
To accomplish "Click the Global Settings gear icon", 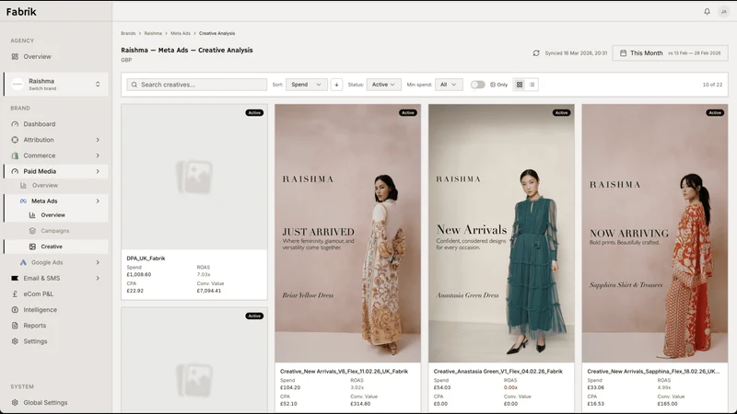I will (x=15, y=402).
